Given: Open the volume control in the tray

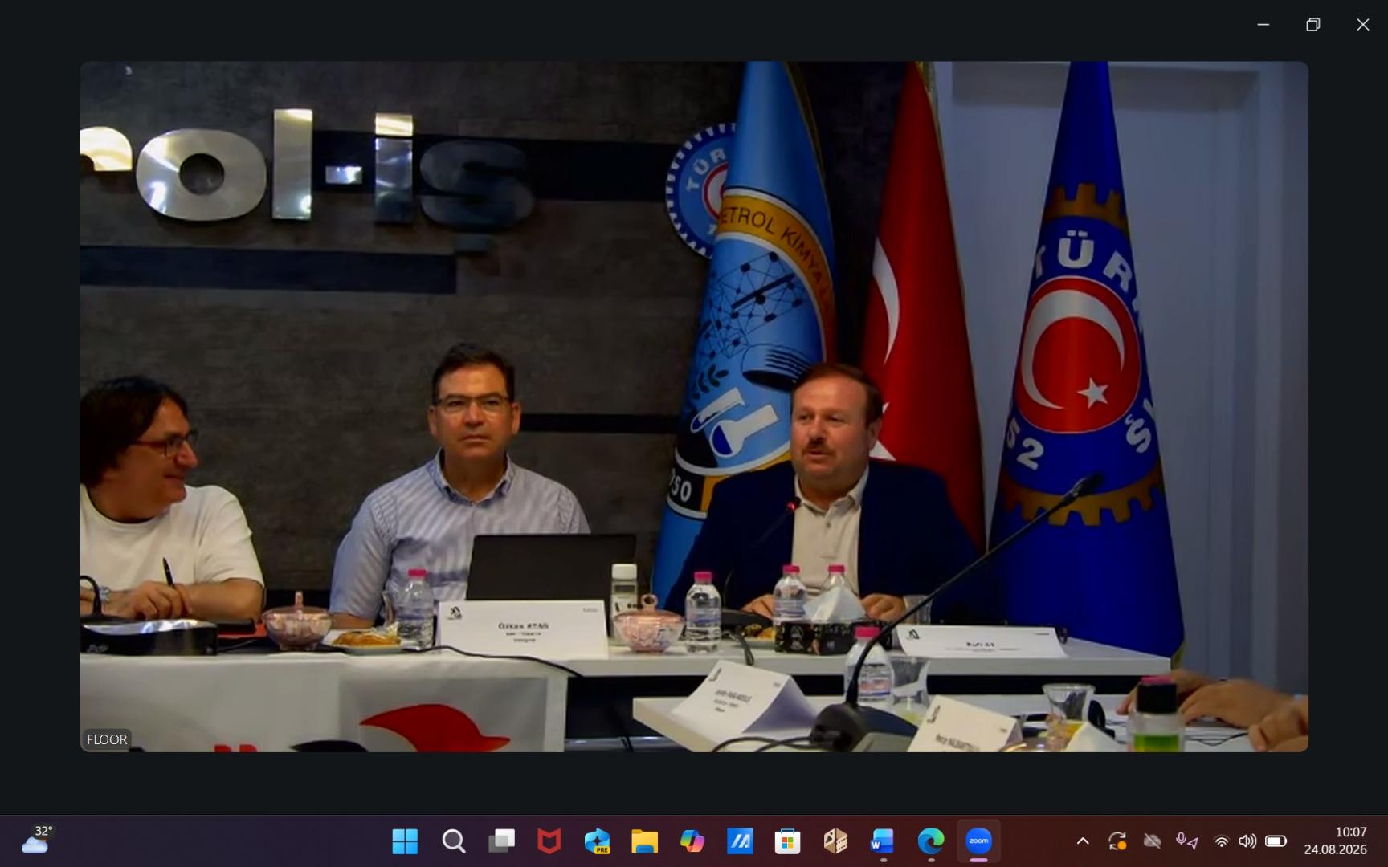Looking at the screenshot, I should click(1247, 841).
